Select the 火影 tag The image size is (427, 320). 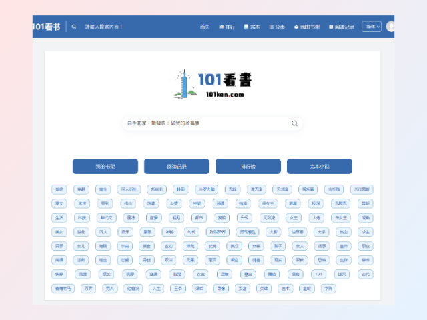point(274,232)
